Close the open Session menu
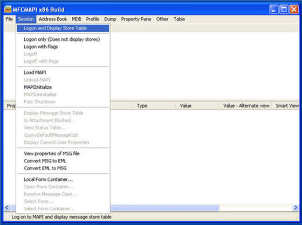The width and height of the screenshot is (302, 225). [26, 19]
